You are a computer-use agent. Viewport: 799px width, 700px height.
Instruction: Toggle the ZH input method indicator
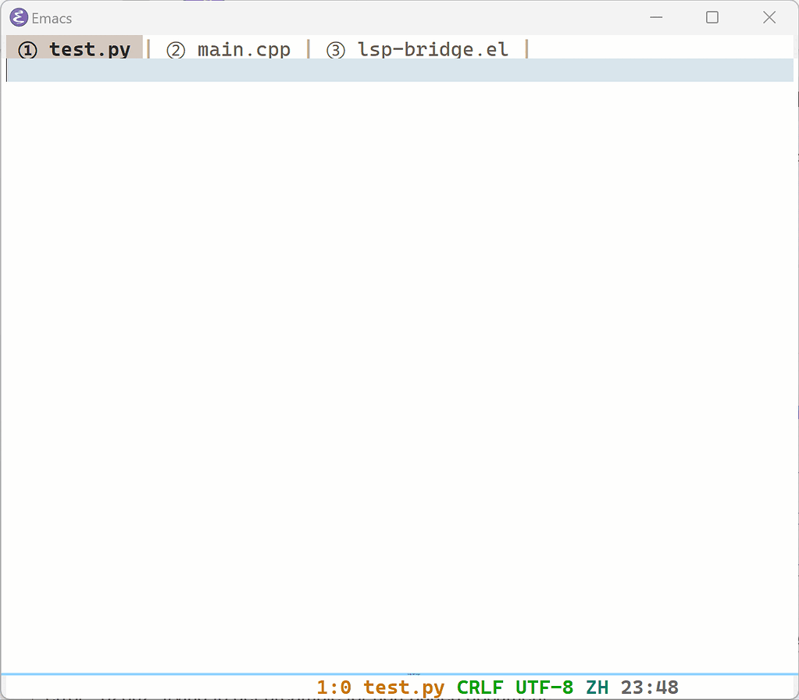[x=597, y=688]
